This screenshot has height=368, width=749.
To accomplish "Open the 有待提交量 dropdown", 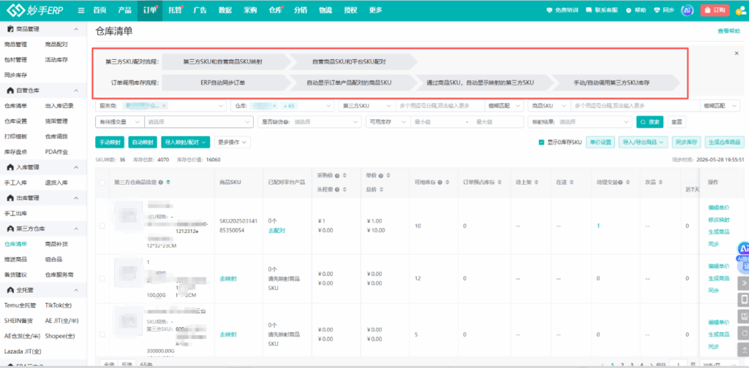I will 120,123.
